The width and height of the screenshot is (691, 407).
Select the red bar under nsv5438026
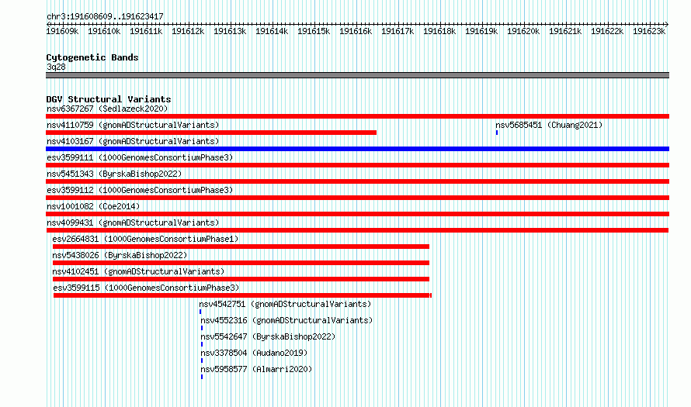tap(241, 263)
